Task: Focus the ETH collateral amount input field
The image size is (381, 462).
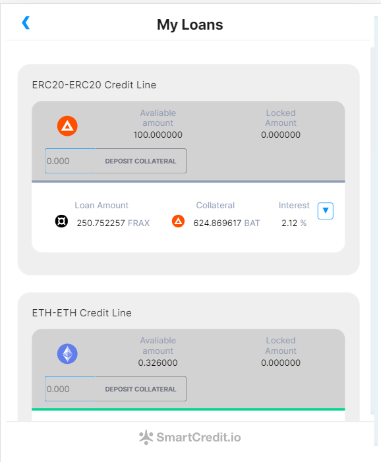Action: (x=70, y=389)
